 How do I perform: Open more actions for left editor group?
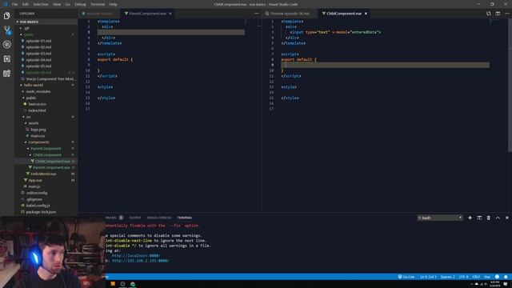tap(256, 14)
